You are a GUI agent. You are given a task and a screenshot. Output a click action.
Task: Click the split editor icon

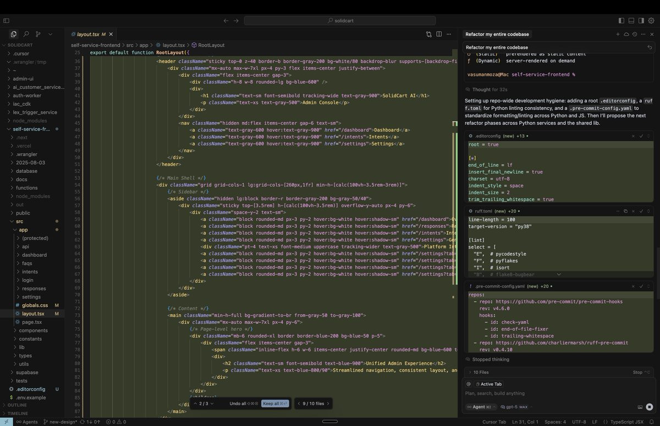point(439,34)
